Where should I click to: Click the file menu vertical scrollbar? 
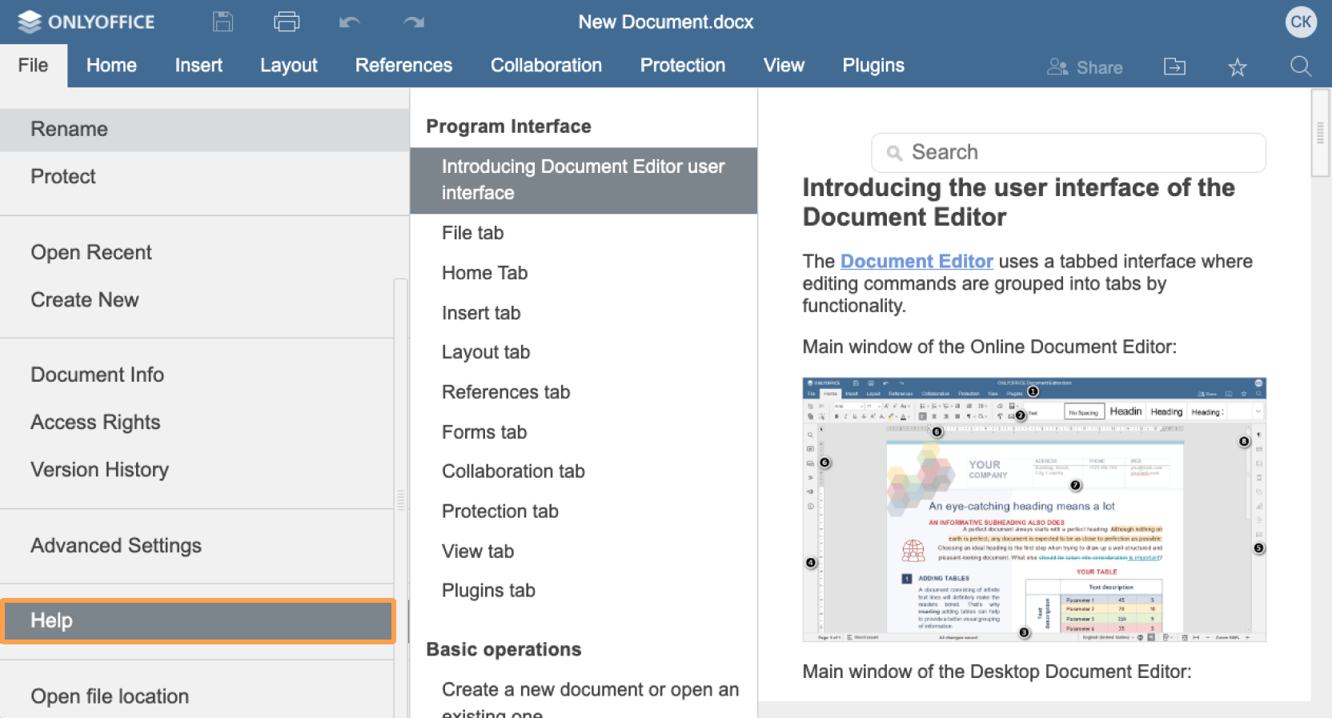coord(401,499)
